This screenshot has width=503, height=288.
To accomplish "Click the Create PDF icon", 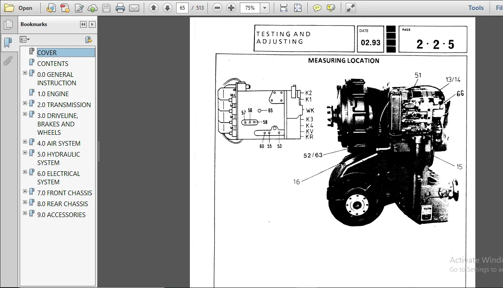I will [x=65, y=8].
